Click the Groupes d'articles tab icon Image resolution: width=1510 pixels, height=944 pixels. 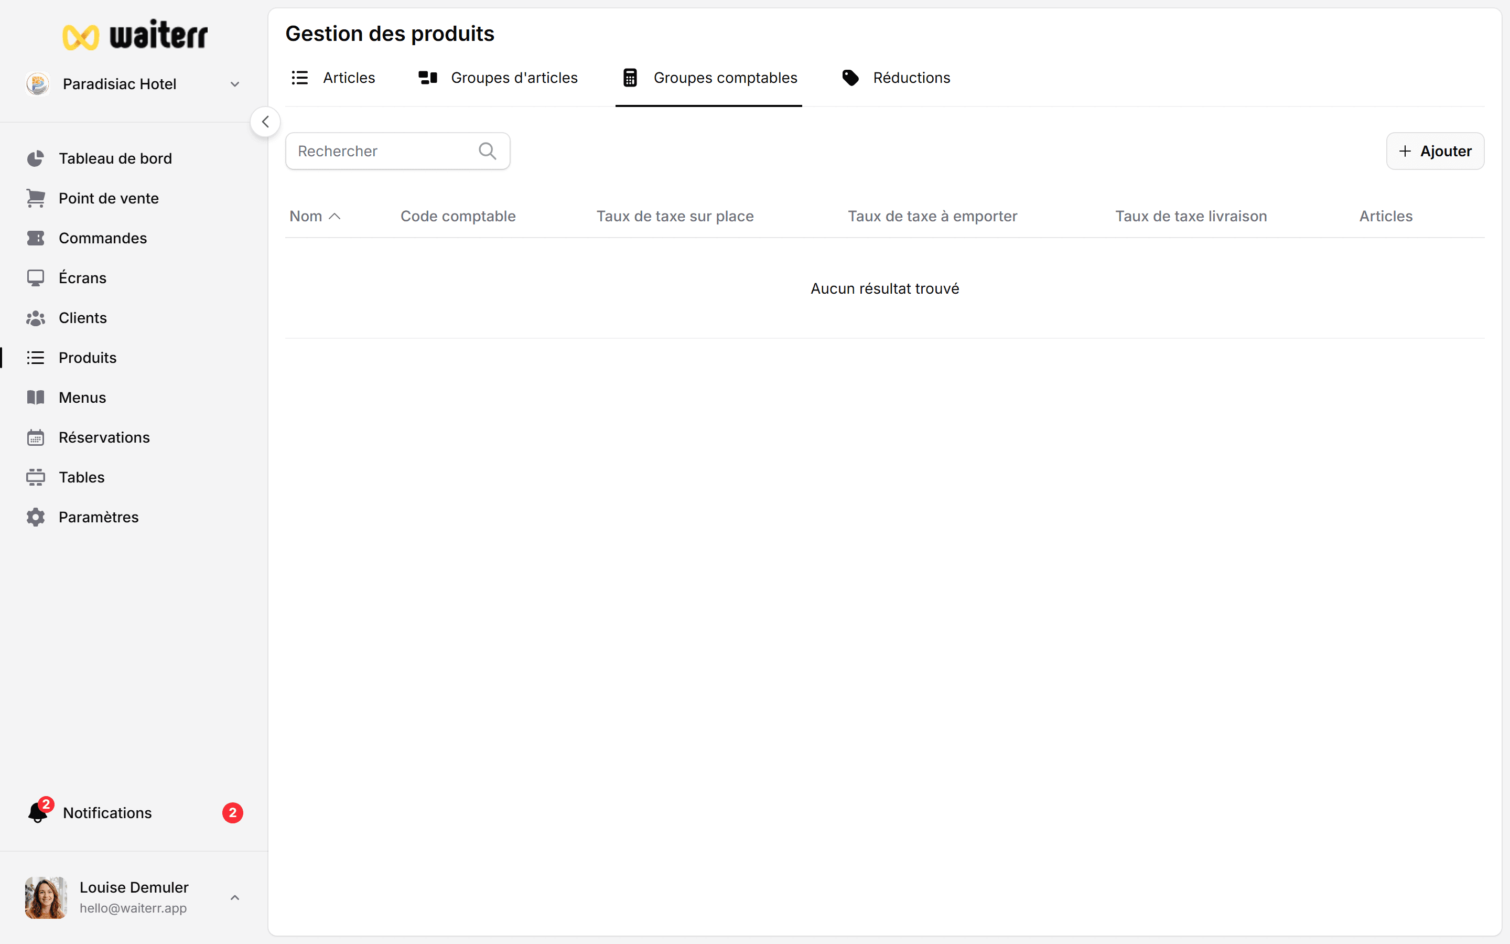428,78
